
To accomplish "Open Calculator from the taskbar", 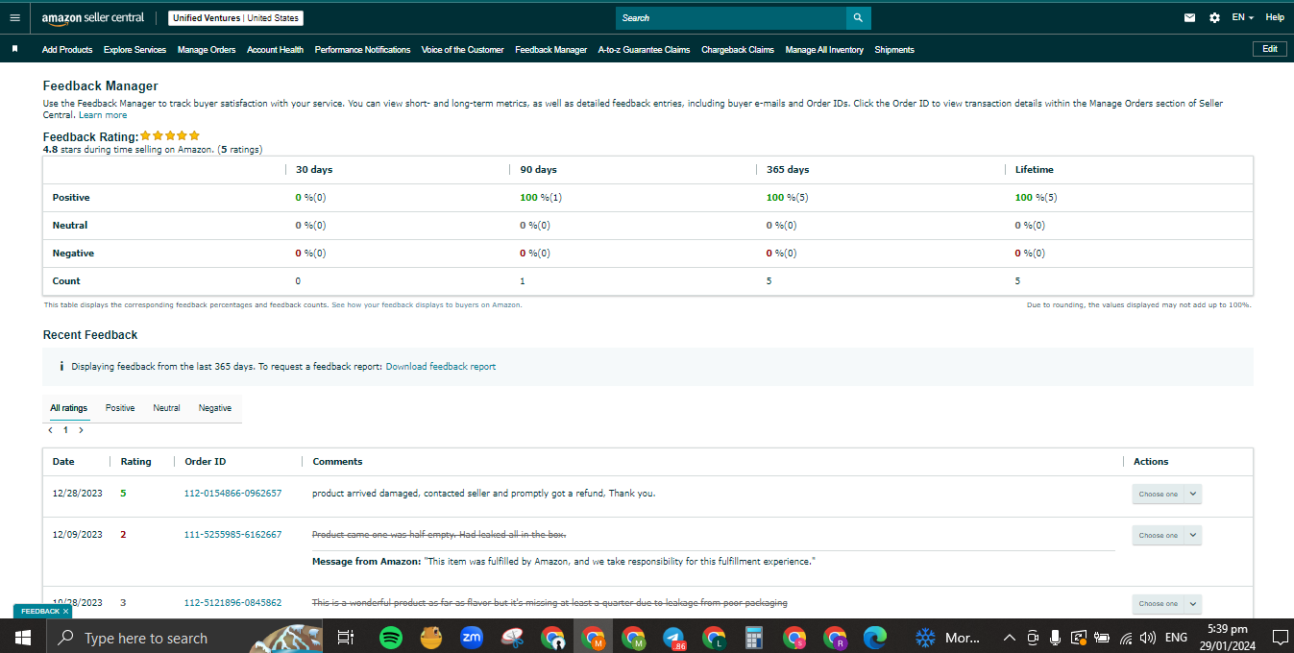I will click(754, 637).
